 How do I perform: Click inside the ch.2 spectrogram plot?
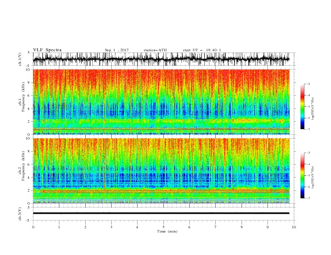[x=161, y=171]
